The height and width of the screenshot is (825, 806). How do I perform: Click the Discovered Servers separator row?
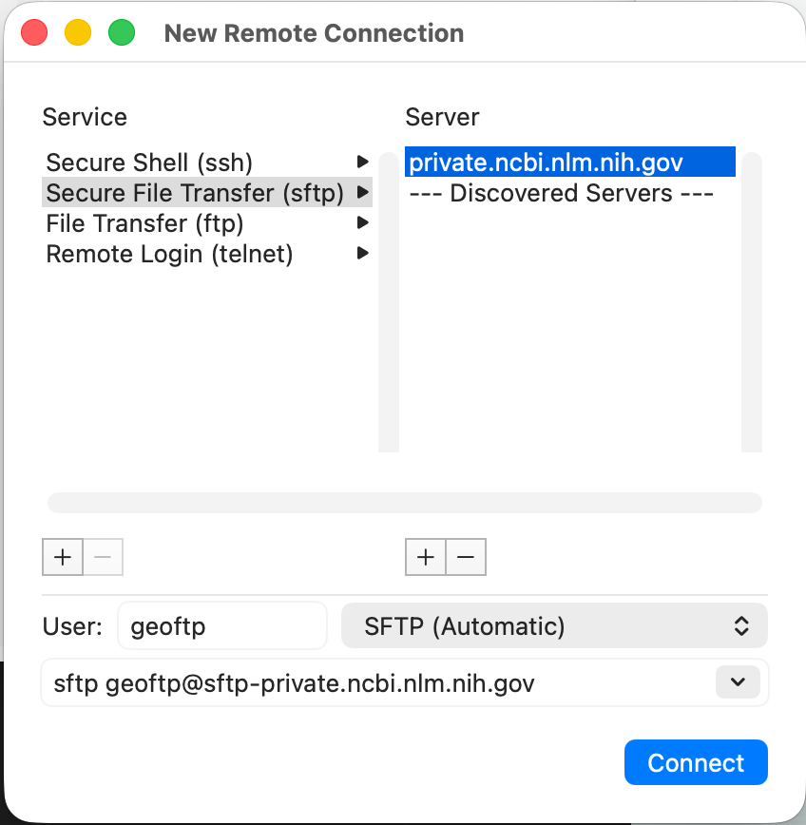(x=561, y=193)
